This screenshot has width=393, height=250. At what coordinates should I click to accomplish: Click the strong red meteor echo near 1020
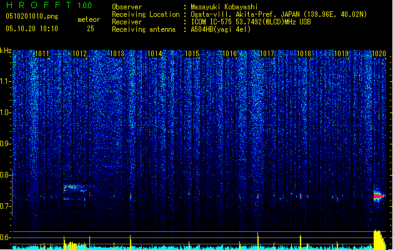[x=379, y=196]
